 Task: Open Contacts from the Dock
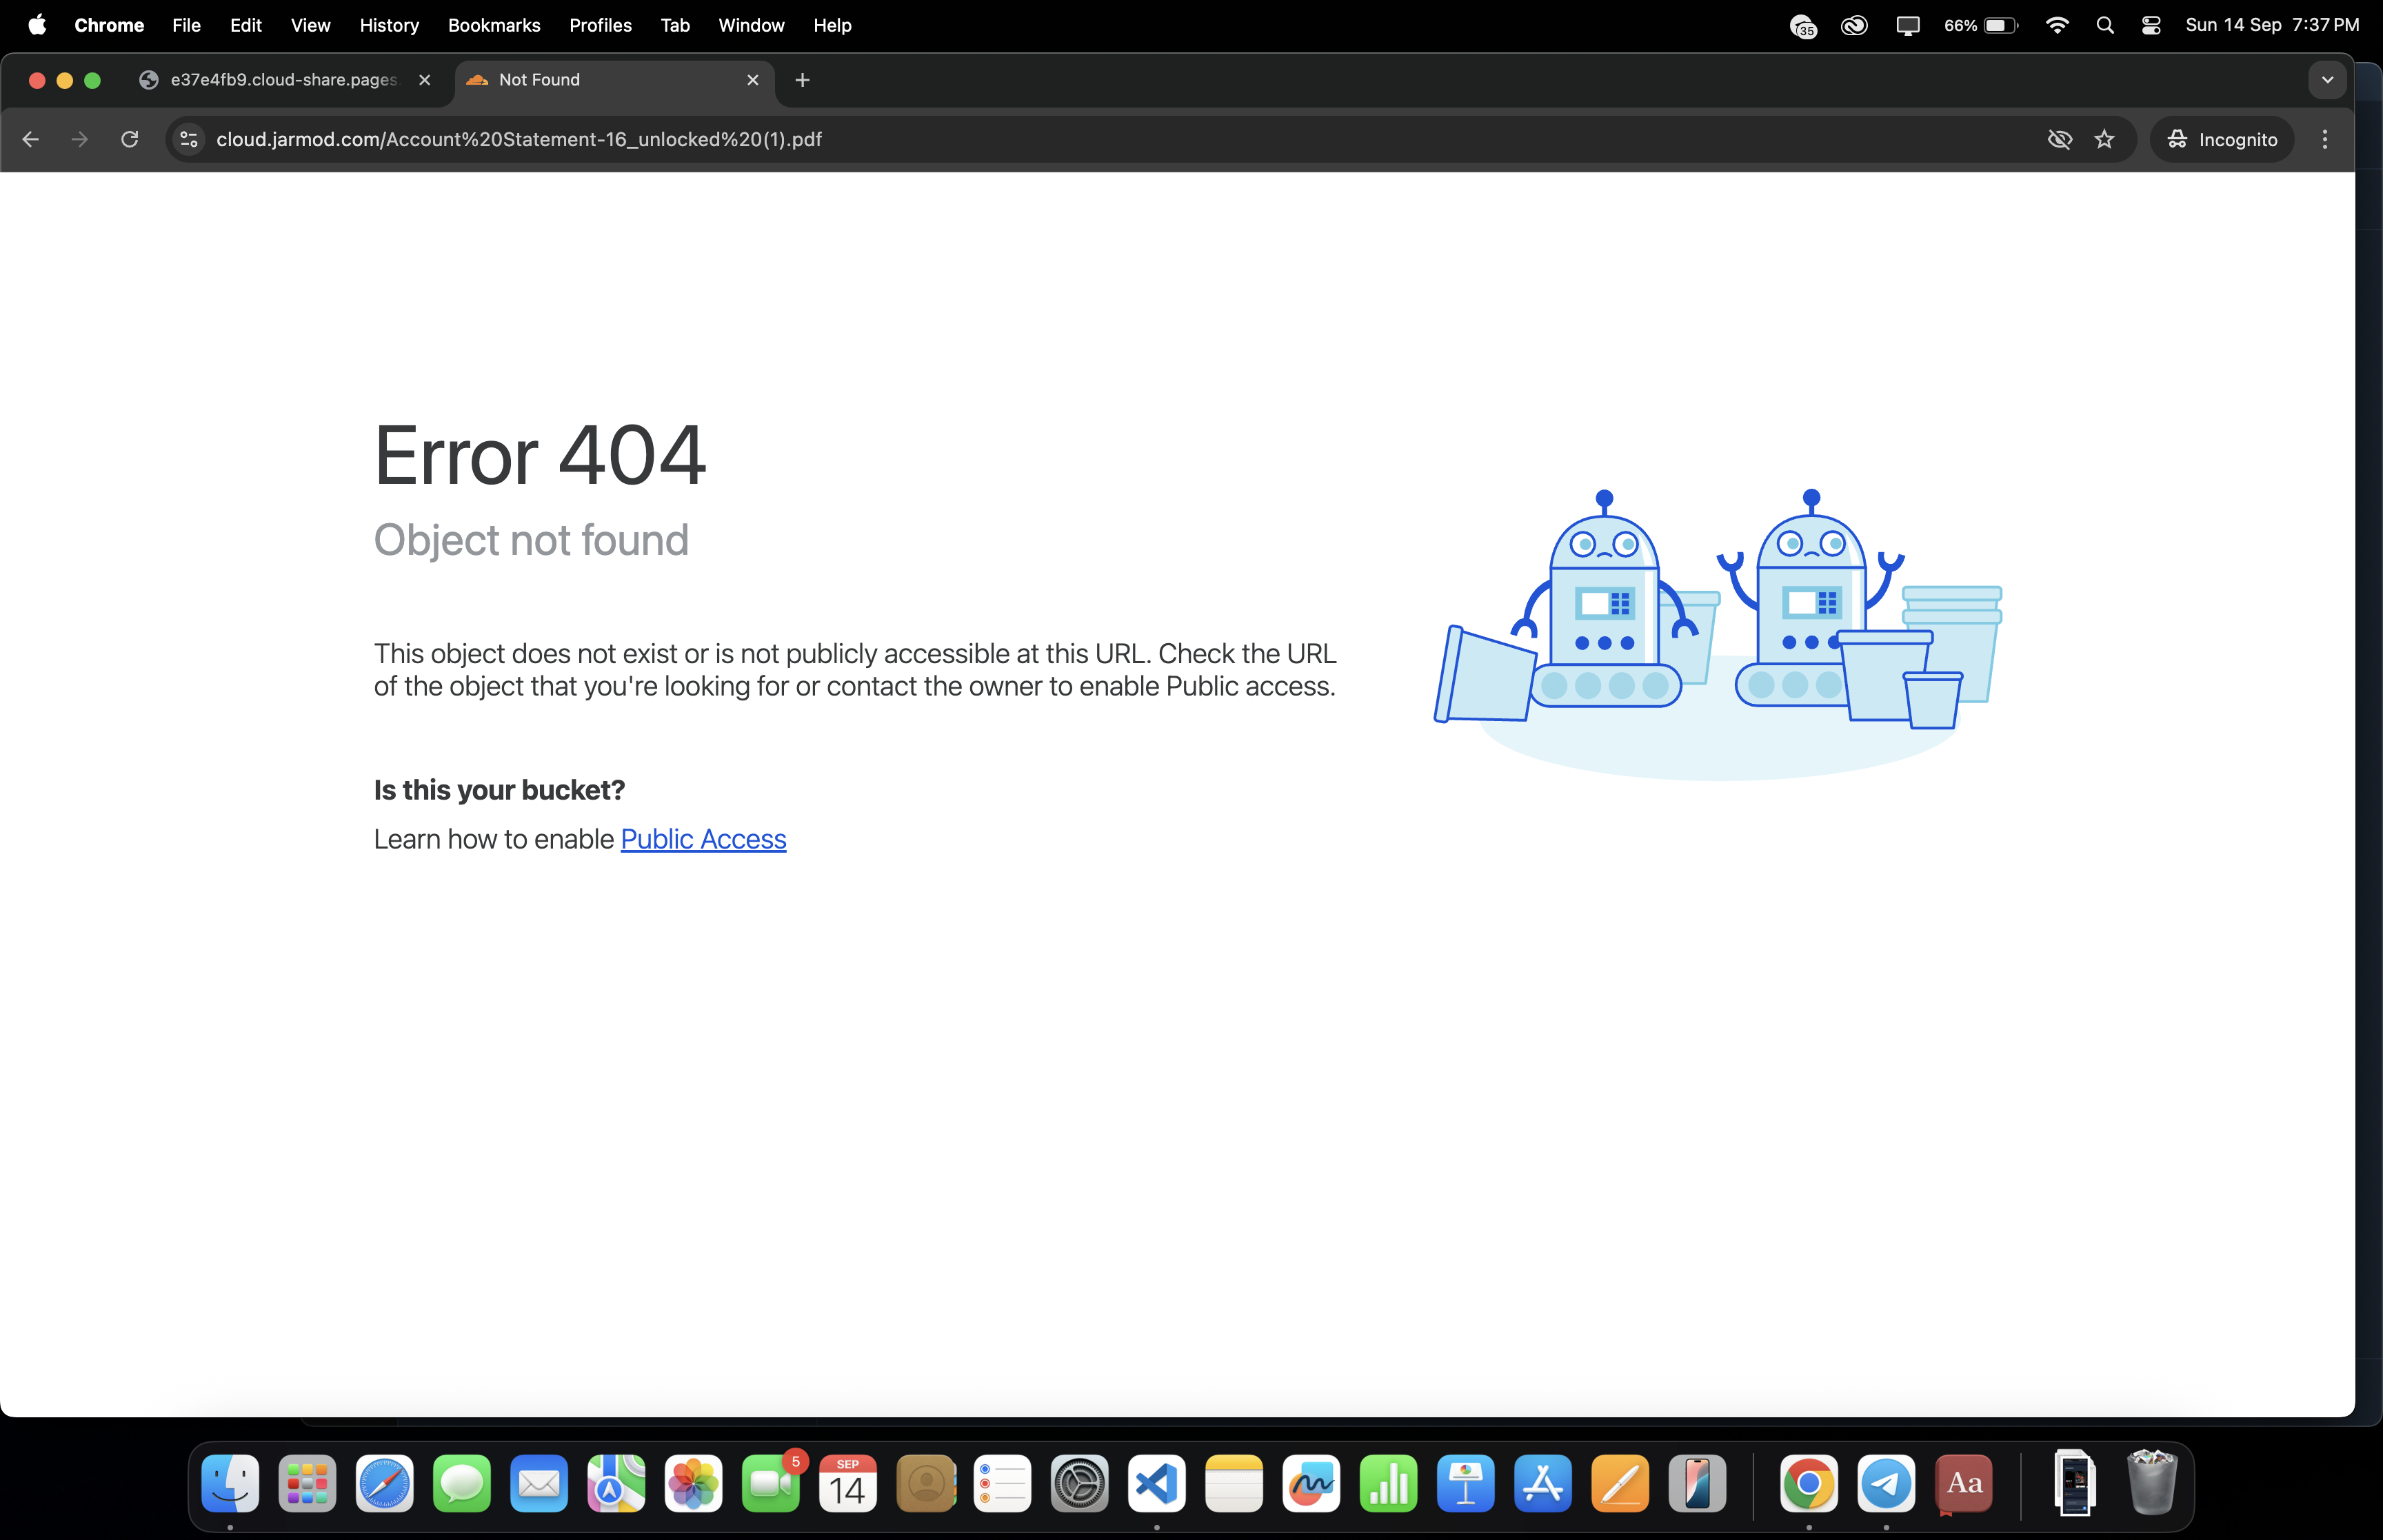pyautogui.click(x=925, y=1482)
